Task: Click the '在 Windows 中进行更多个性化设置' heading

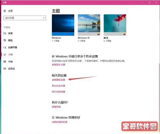Action: (75, 57)
